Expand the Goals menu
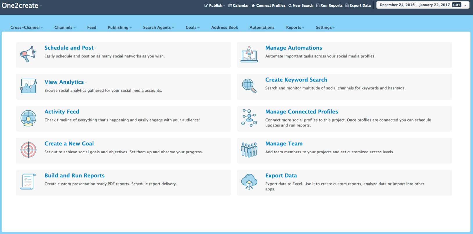The image size is (473, 234). (192, 27)
